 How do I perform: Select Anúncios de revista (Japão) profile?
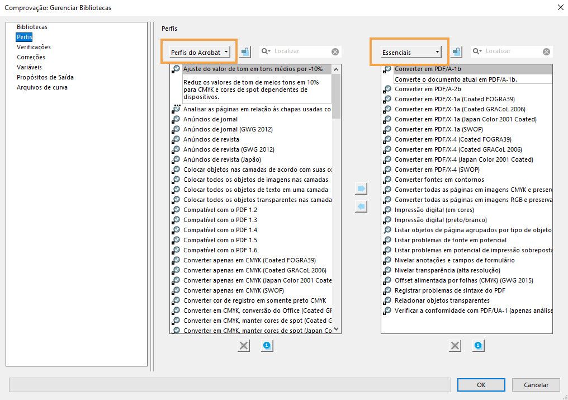(222, 159)
